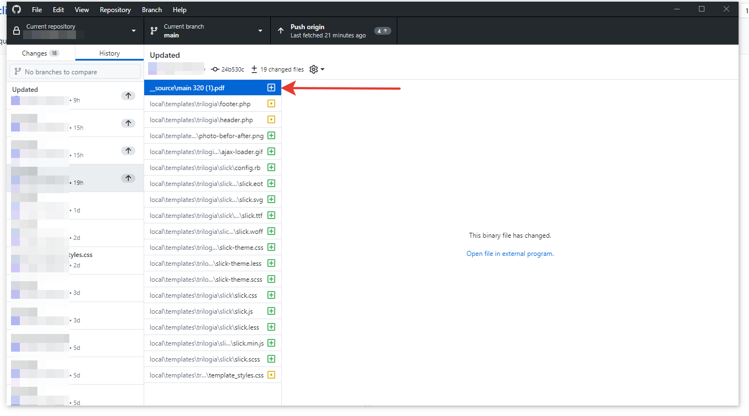The width and height of the screenshot is (749, 416).
Task: Open the File menu
Action: [37, 10]
